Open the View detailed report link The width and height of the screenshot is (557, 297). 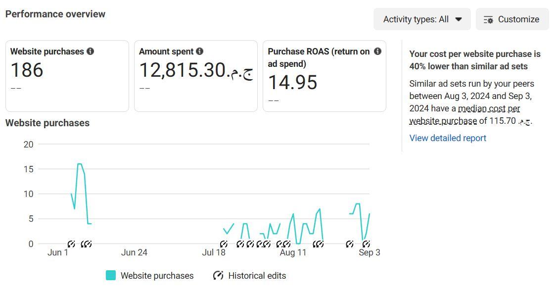coord(448,138)
